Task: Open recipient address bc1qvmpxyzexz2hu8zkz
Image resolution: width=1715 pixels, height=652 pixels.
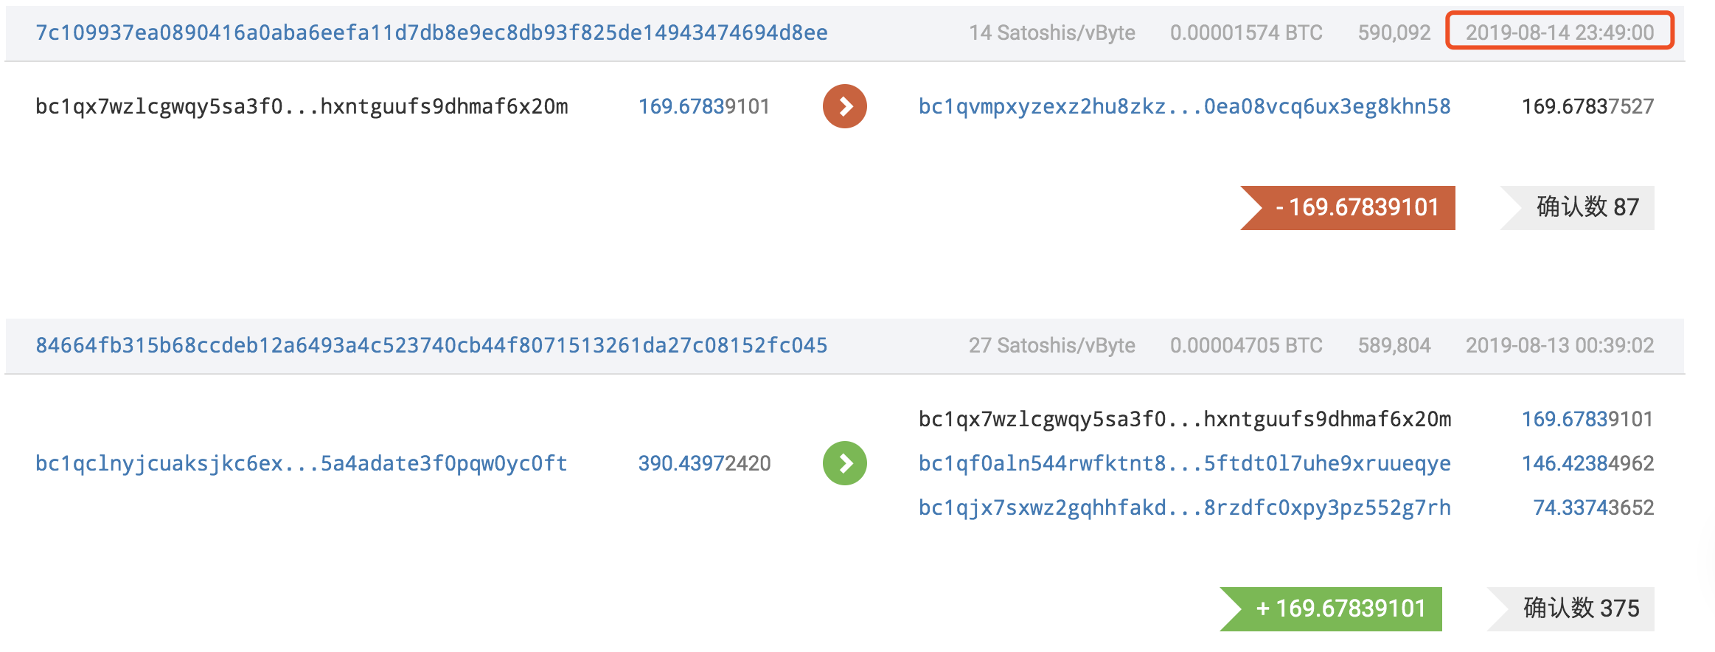Action: click(1184, 106)
